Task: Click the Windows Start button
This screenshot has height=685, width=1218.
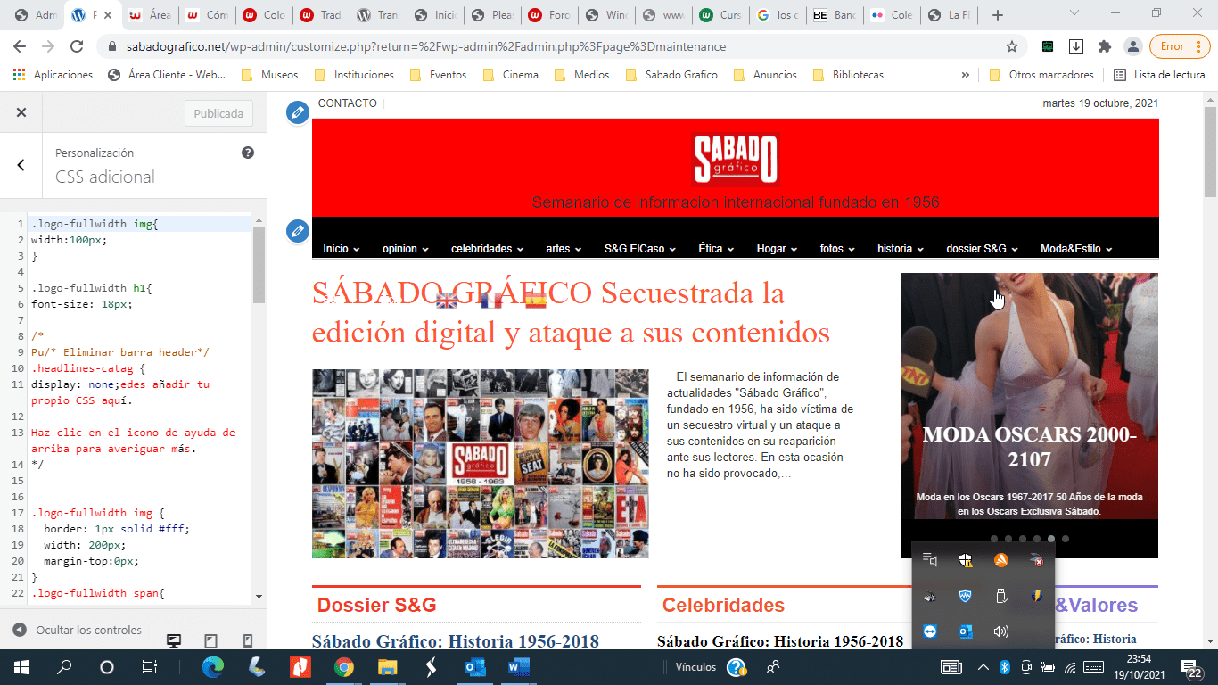Action: tap(21, 667)
